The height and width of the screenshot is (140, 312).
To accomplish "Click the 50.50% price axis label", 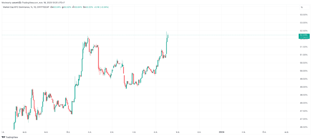I will tap(304, 63).
